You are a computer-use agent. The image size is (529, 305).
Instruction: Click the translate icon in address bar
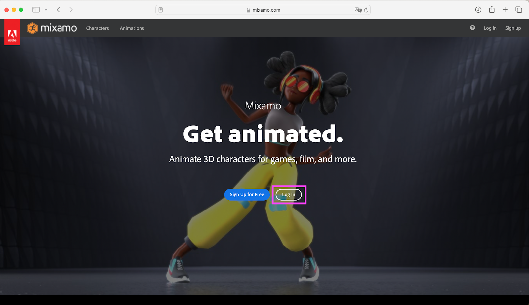coord(358,10)
